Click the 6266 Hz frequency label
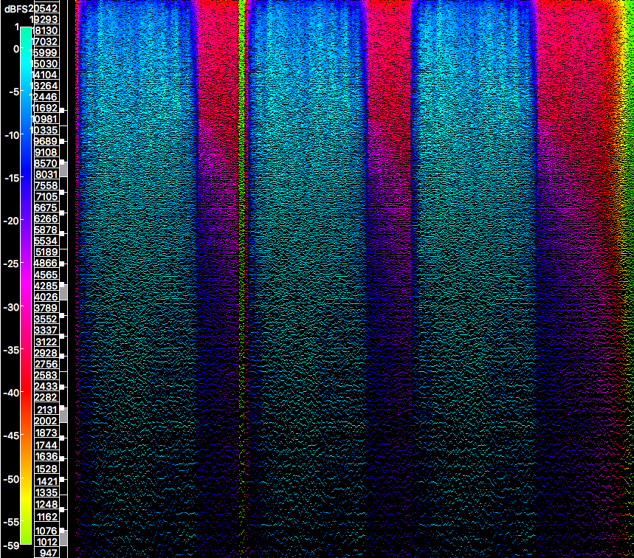The width and height of the screenshot is (634, 558). [x=46, y=218]
